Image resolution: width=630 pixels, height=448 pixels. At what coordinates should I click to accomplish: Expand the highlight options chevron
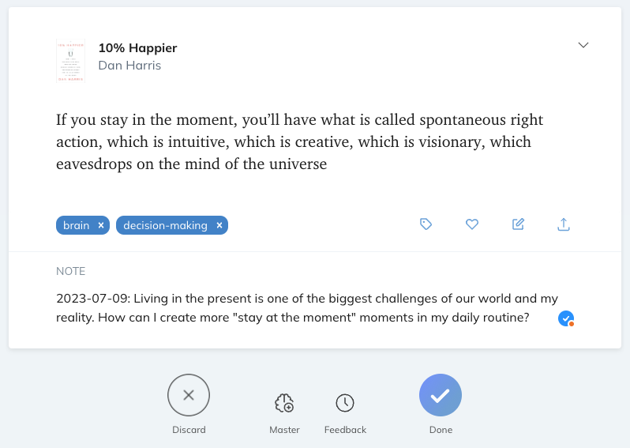point(583,45)
